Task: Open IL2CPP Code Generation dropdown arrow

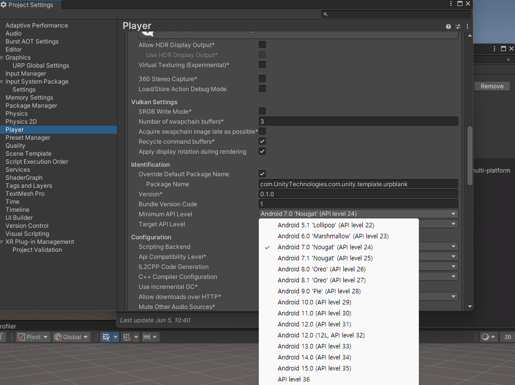Action: [x=453, y=267]
